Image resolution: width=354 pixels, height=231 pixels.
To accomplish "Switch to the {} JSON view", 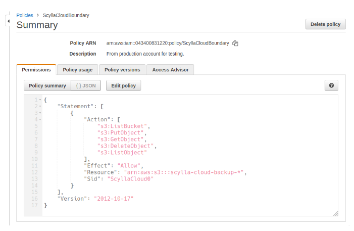I will point(86,85).
